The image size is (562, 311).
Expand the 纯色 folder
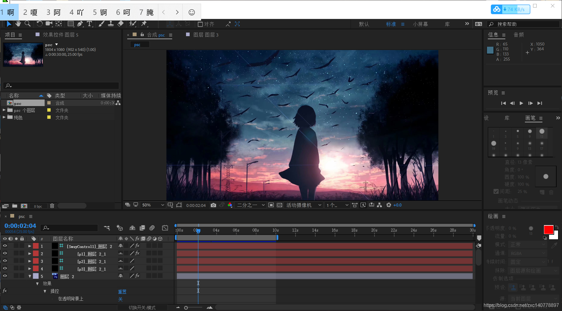click(x=4, y=117)
